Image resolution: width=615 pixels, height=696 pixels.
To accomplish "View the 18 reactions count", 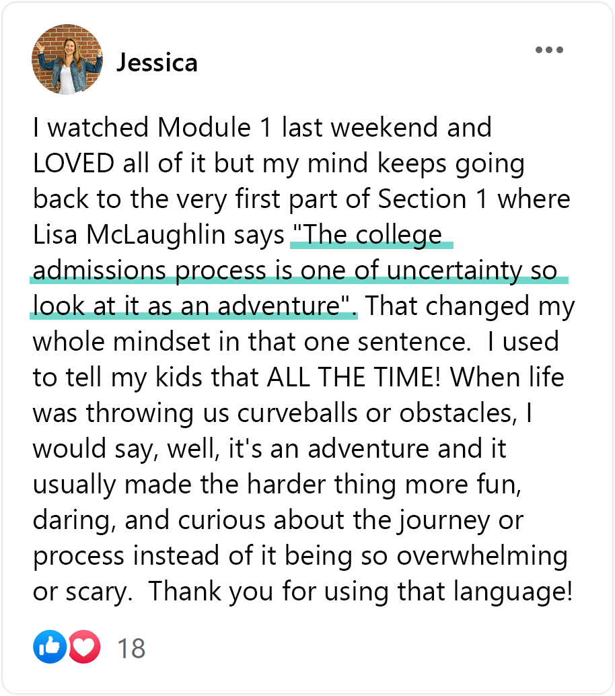I will (x=131, y=648).
